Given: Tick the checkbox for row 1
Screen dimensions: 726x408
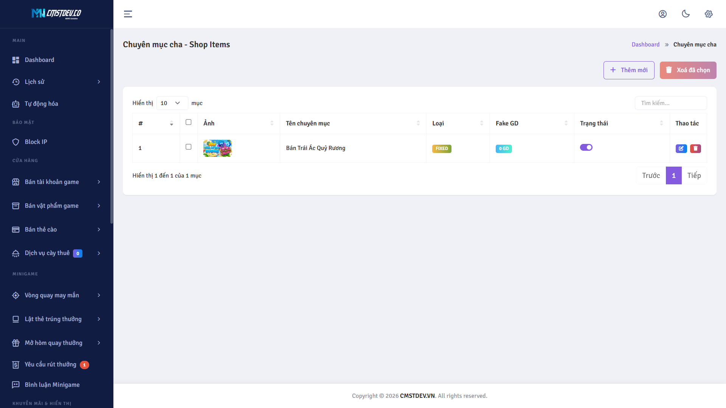Looking at the screenshot, I should pyautogui.click(x=189, y=147).
